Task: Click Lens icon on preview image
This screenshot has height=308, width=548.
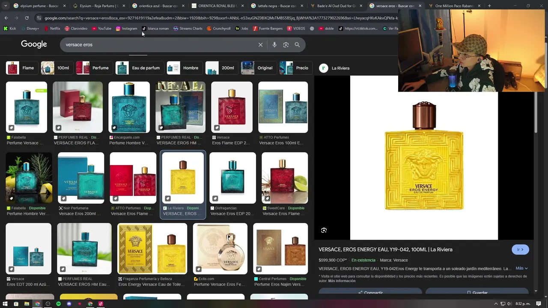Action: (x=324, y=230)
